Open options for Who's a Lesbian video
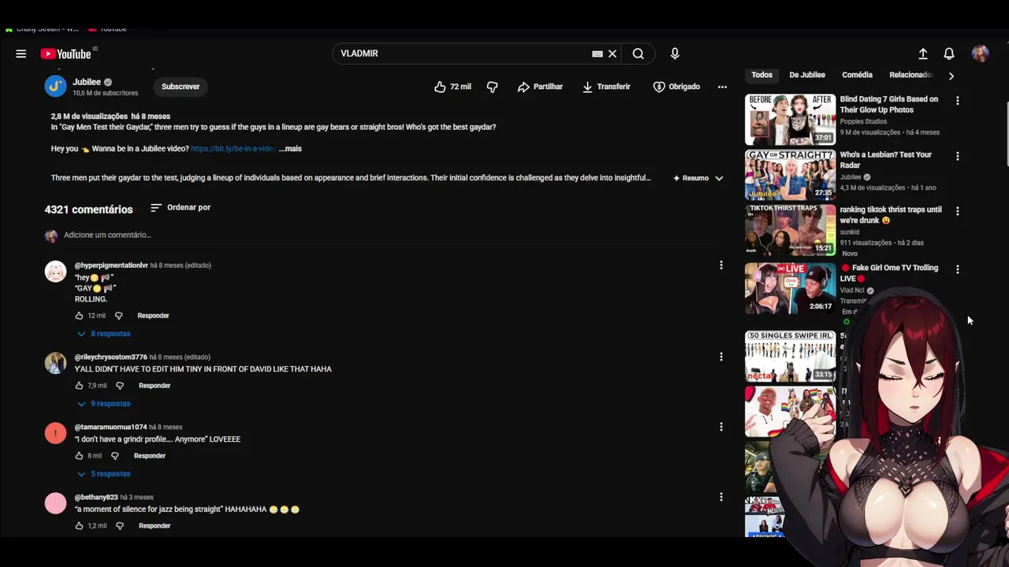Screen dimensions: 1009x567 [x=957, y=156]
